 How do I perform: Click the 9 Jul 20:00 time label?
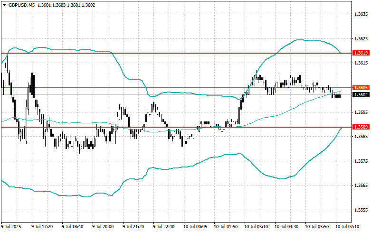coord(103,227)
